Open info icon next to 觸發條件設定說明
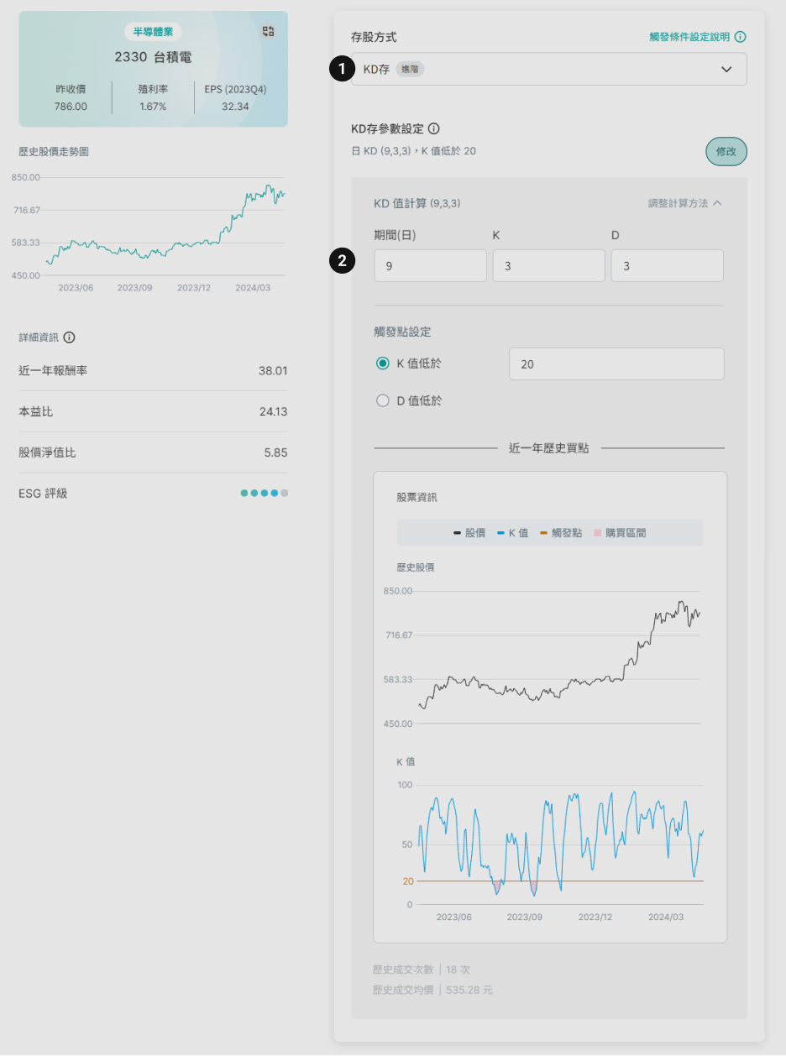The height and width of the screenshot is (1056, 786). (741, 37)
